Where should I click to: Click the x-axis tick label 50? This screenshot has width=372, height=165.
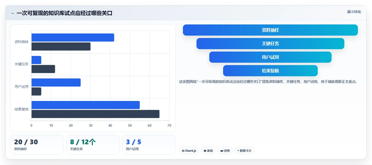tap(130, 126)
